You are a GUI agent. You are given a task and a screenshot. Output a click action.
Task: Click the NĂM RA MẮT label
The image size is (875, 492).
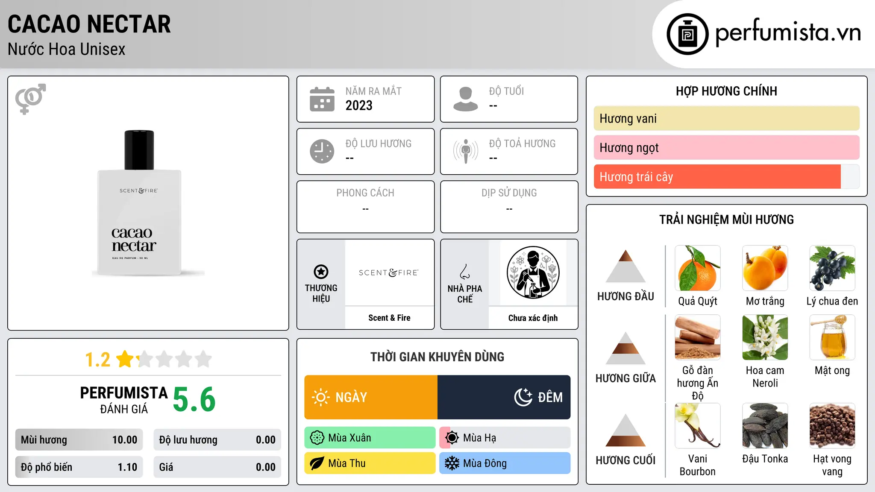[373, 91]
